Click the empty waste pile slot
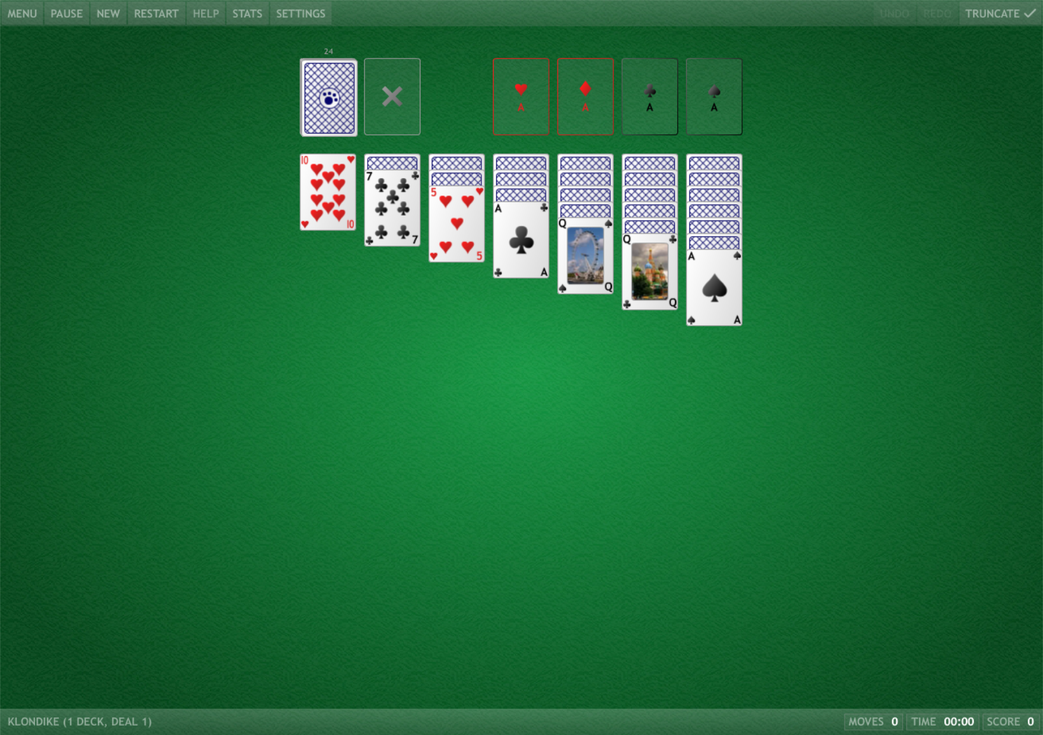This screenshot has width=1043, height=735. coord(392,97)
